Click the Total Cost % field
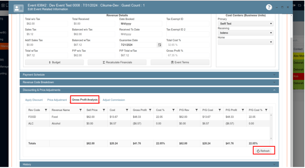Screen dimensions: 305x168 tap(188, 45)
